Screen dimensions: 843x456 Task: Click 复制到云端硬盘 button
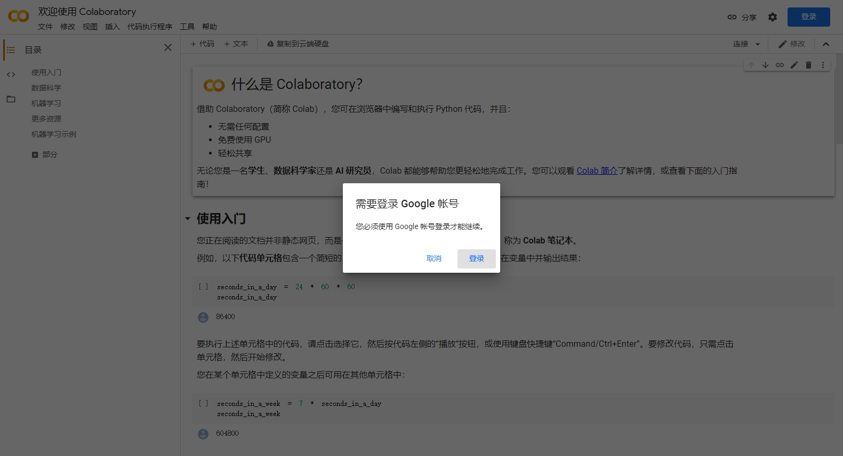(298, 44)
